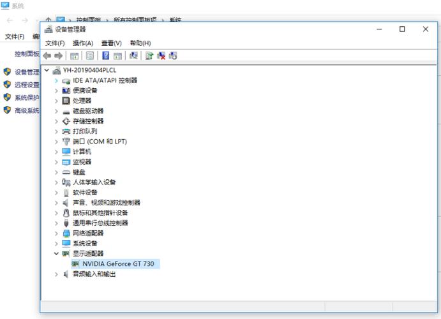Screen dimensions: 441x319
Task: Open the 帮助(H) menu
Action: [140, 43]
